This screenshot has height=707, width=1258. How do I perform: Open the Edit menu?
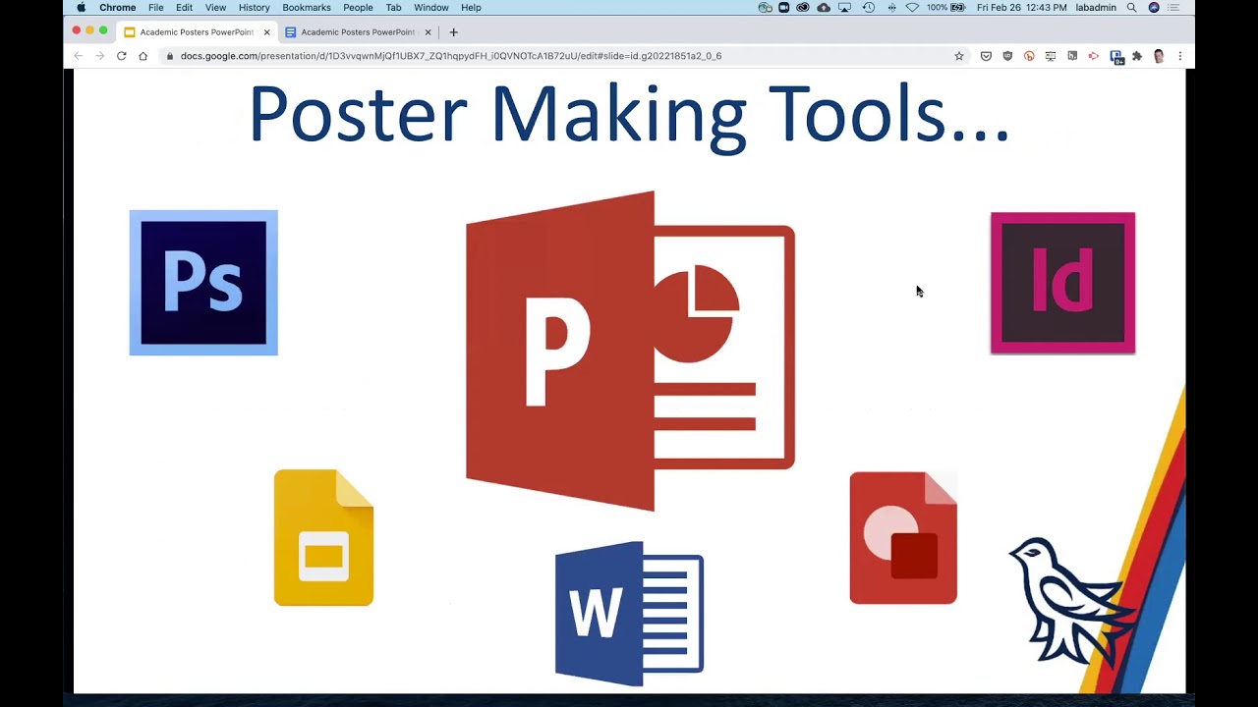point(185,8)
